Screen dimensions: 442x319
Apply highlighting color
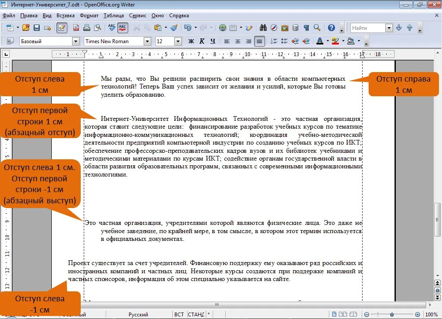335,41
